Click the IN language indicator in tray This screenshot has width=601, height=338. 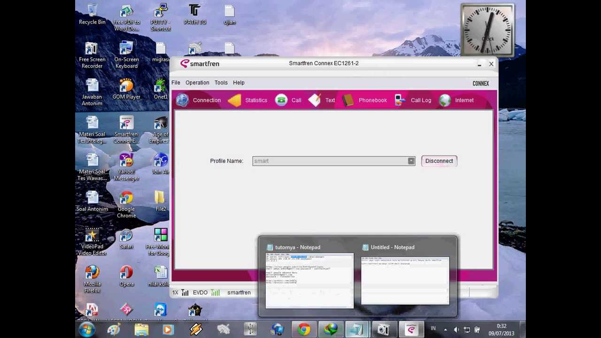pos(433,329)
